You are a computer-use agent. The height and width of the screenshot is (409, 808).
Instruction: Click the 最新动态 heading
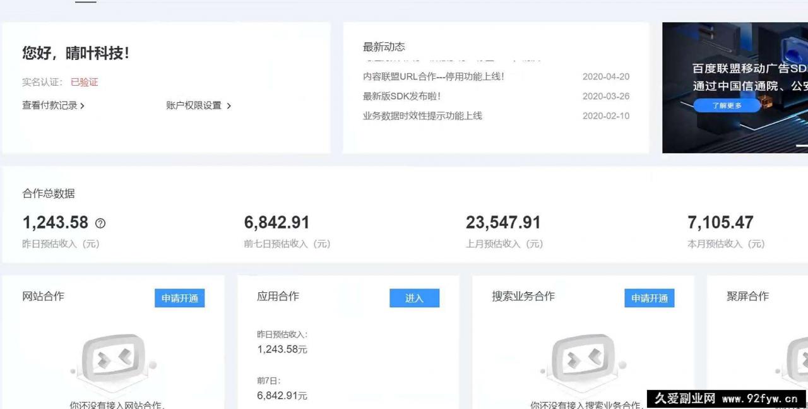(x=384, y=47)
